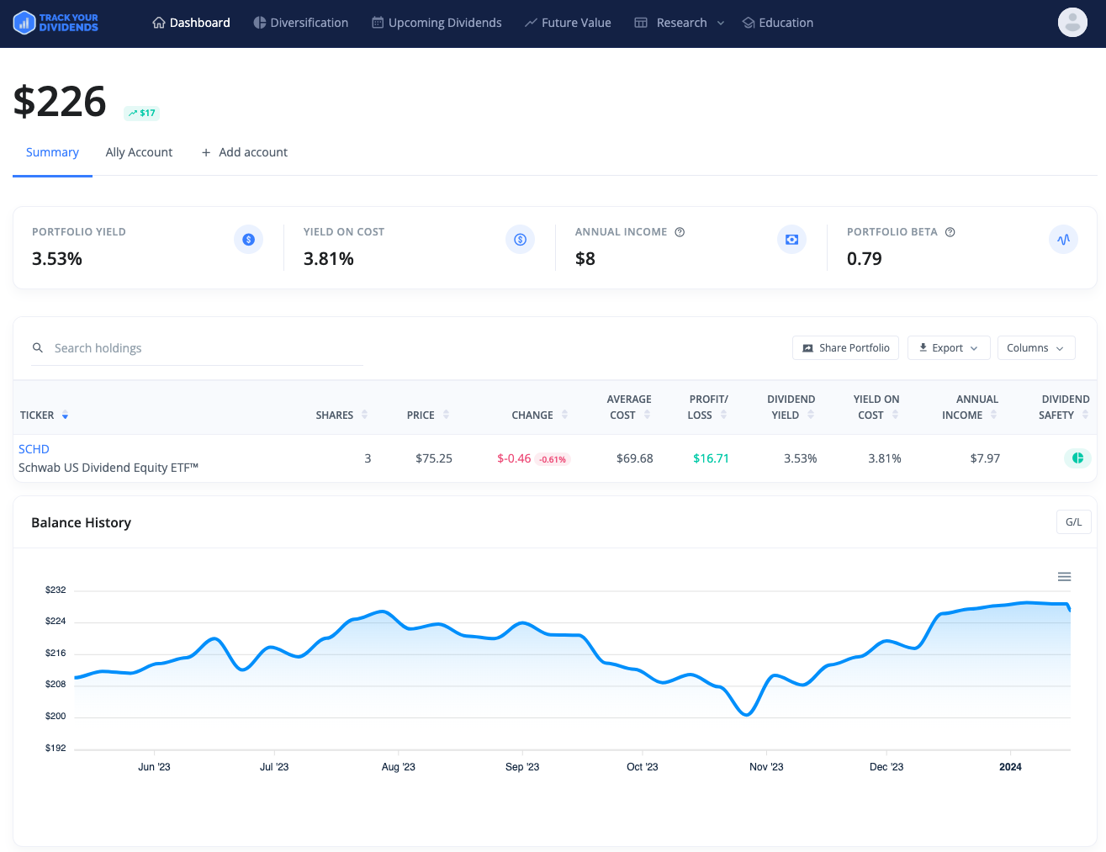
Task: Open the SCHD ticker link
Action: pyautogui.click(x=34, y=449)
